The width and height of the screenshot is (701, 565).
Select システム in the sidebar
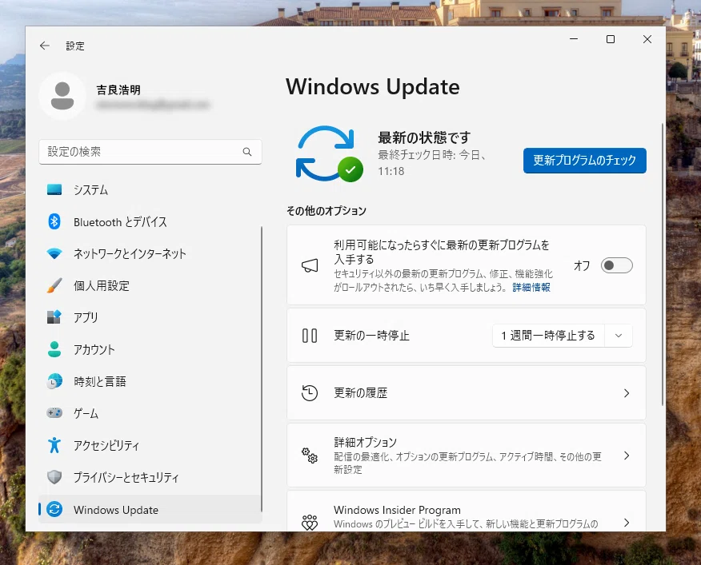(x=150, y=189)
